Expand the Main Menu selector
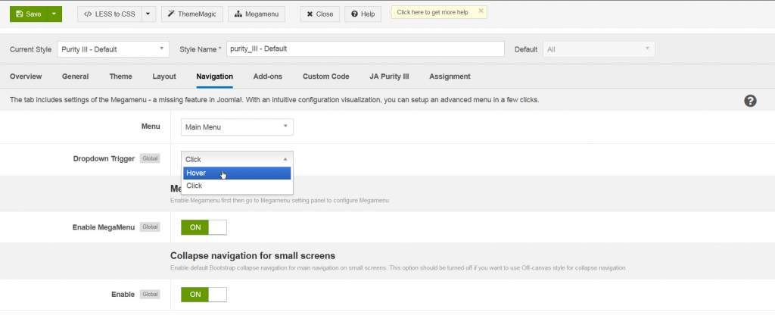This screenshot has height=328, width=775. point(237,127)
